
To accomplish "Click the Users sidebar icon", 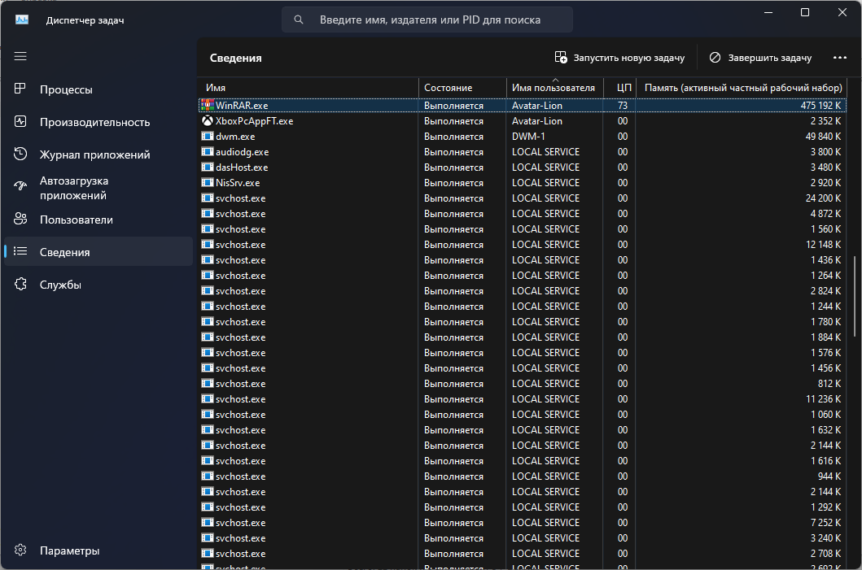I will point(20,219).
